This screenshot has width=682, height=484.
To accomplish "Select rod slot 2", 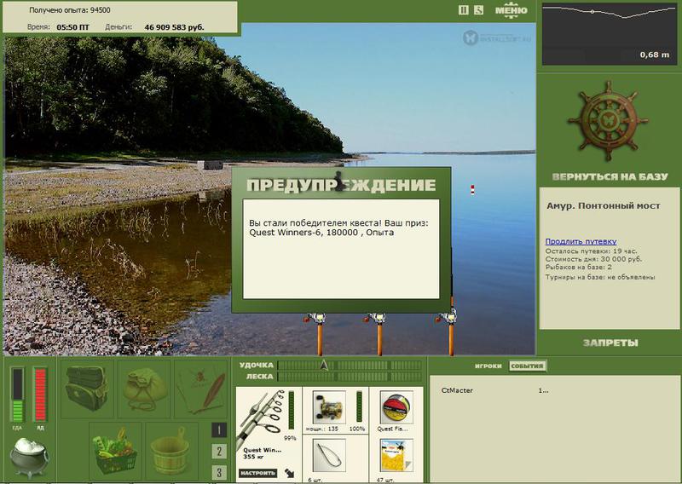I will click(219, 452).
